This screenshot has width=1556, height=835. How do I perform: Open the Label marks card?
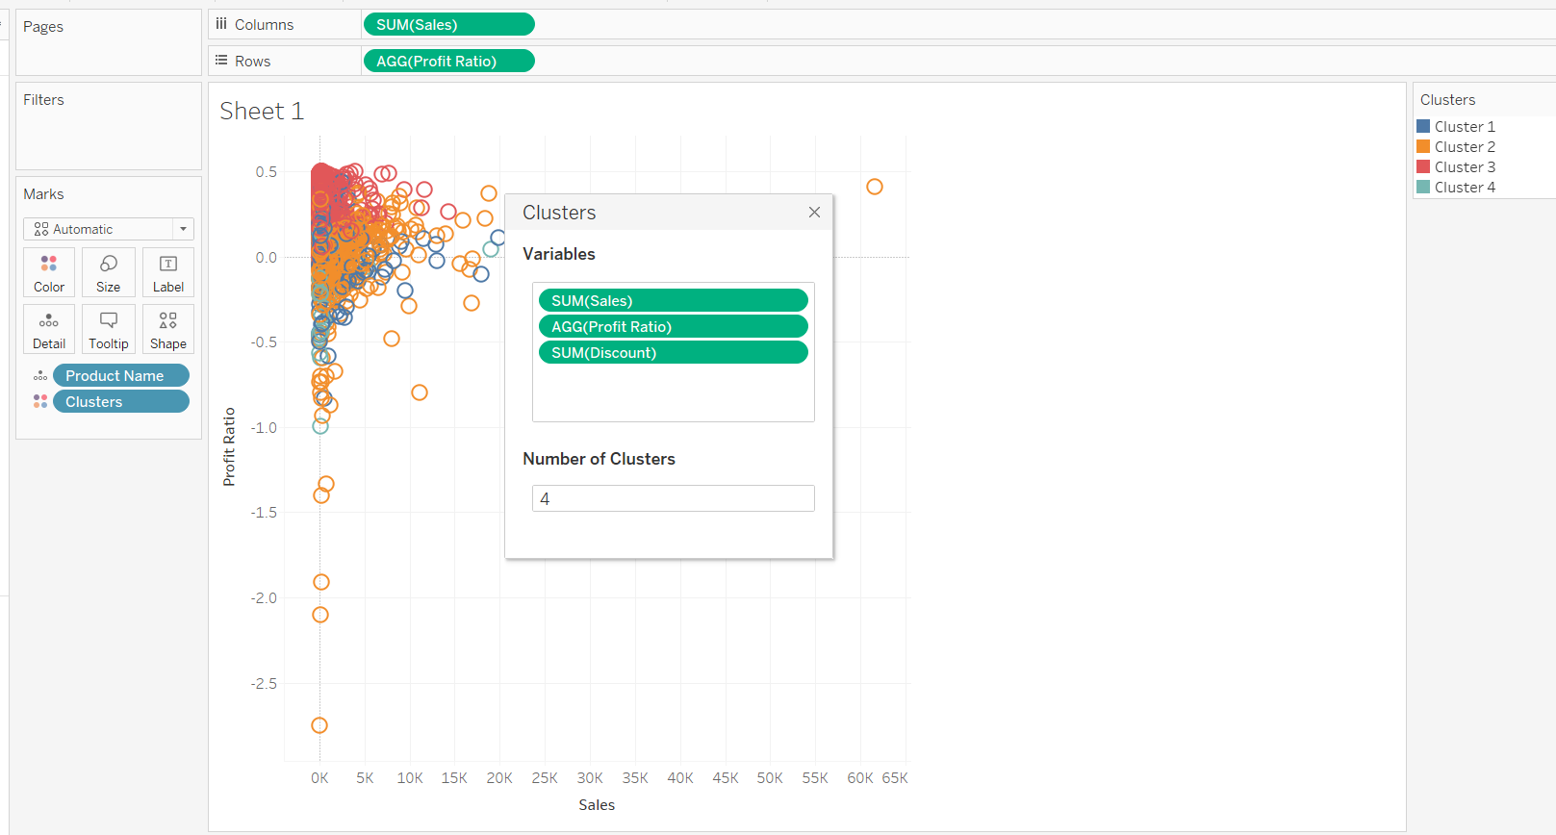168,272
